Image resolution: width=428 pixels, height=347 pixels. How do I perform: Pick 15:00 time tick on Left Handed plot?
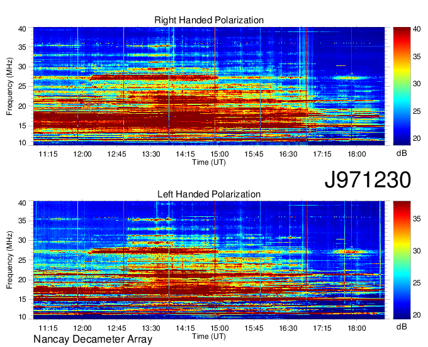[x=220, y=328]
